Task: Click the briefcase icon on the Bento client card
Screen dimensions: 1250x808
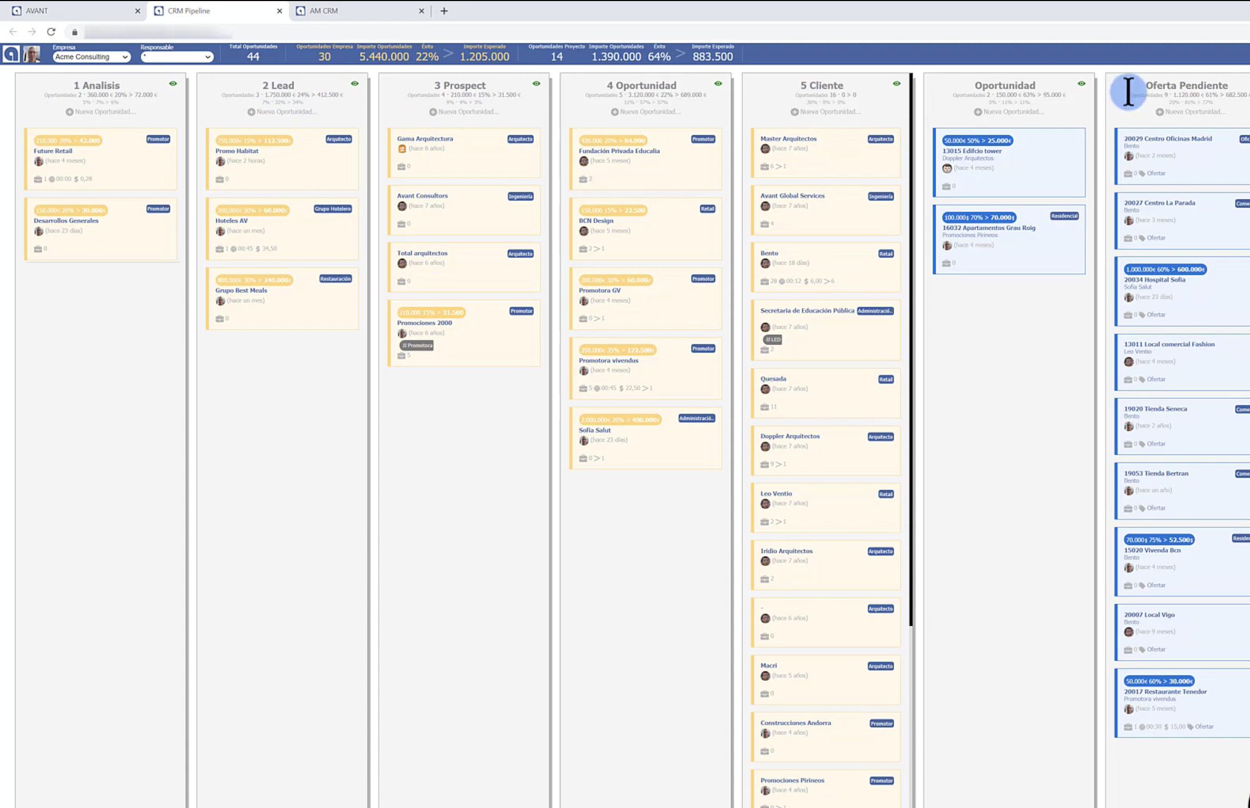Action: point(764,281)
